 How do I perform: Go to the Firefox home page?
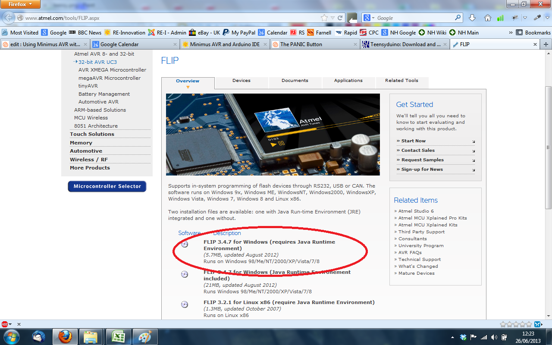coord(488,18)
